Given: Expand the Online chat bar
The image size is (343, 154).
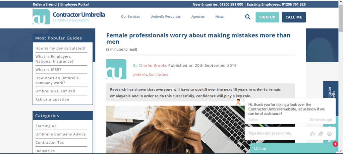Looking at the screenshot, I should coord(293,148).
